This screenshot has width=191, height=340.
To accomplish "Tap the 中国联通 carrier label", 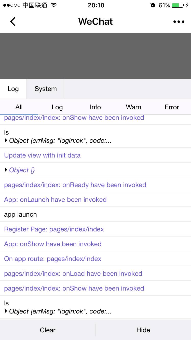I will (35, 5).
